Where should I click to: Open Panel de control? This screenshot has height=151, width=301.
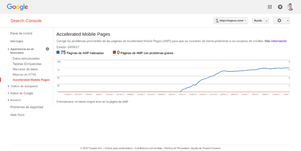click(x=21, y=33)
